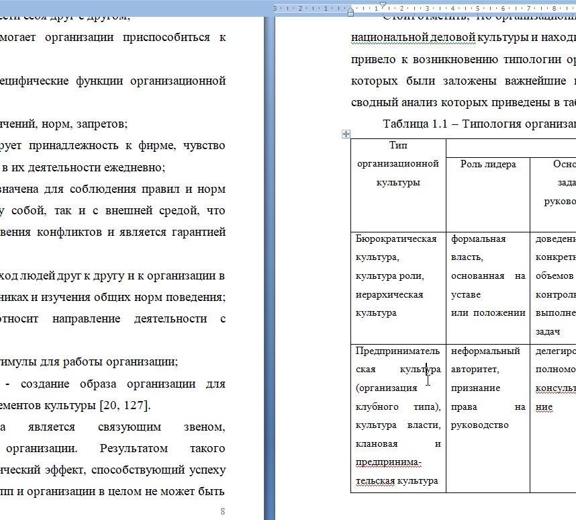576x520 pixels.
Task: Click the page number 8
Action: pos(222,511)
